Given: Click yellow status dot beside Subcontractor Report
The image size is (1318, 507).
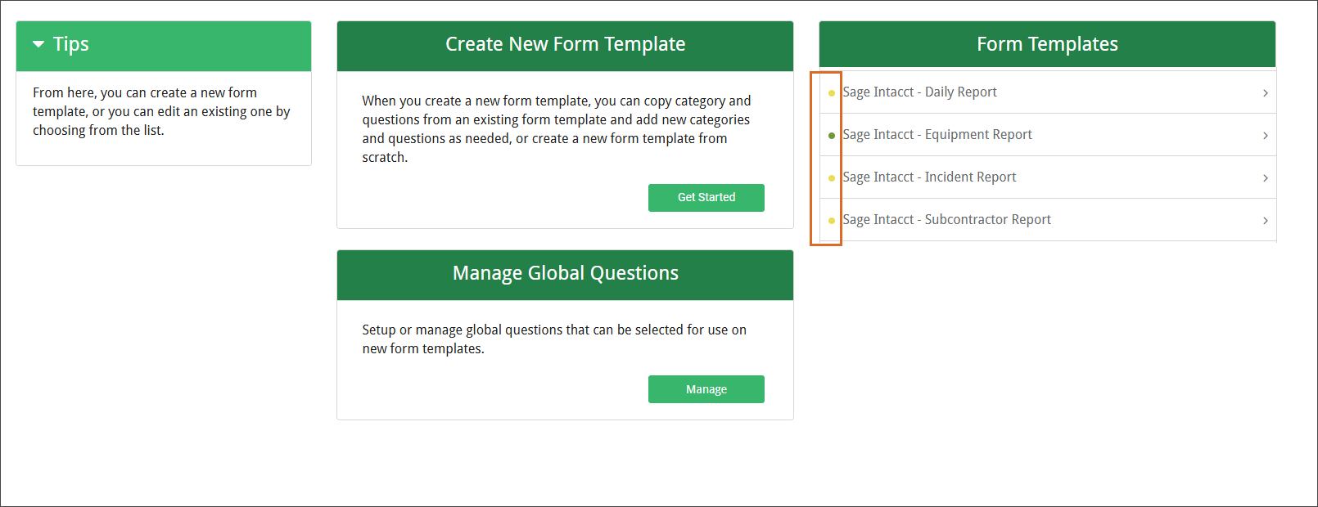Looking at the screenshot, I should pos(832,221).
